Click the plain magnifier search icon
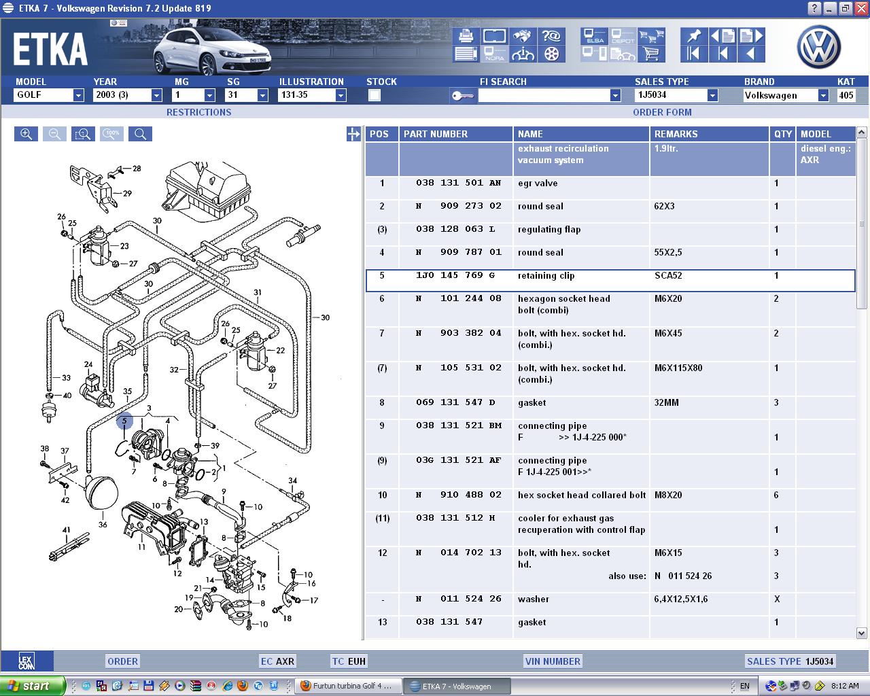The width and height of the screenshot is (870, 696). 140,134
